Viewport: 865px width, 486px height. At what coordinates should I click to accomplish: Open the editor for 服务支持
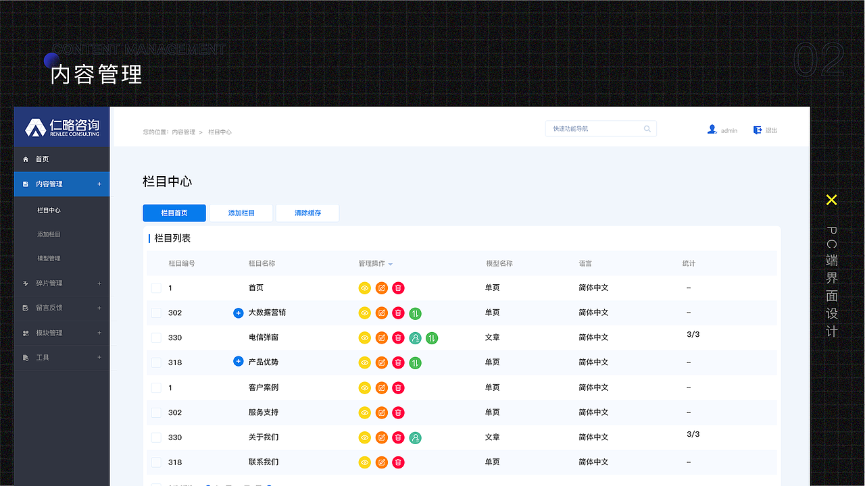pos(382,412)
